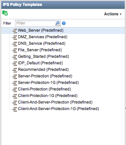Click the policy icon beside Web_Server
Image resolution: width=126 pixels, height=145 pixels.
tap(15, 31)
